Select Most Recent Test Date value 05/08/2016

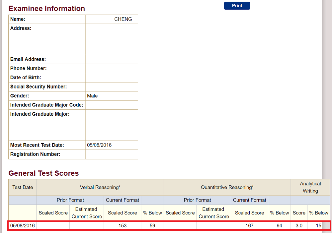99,145
